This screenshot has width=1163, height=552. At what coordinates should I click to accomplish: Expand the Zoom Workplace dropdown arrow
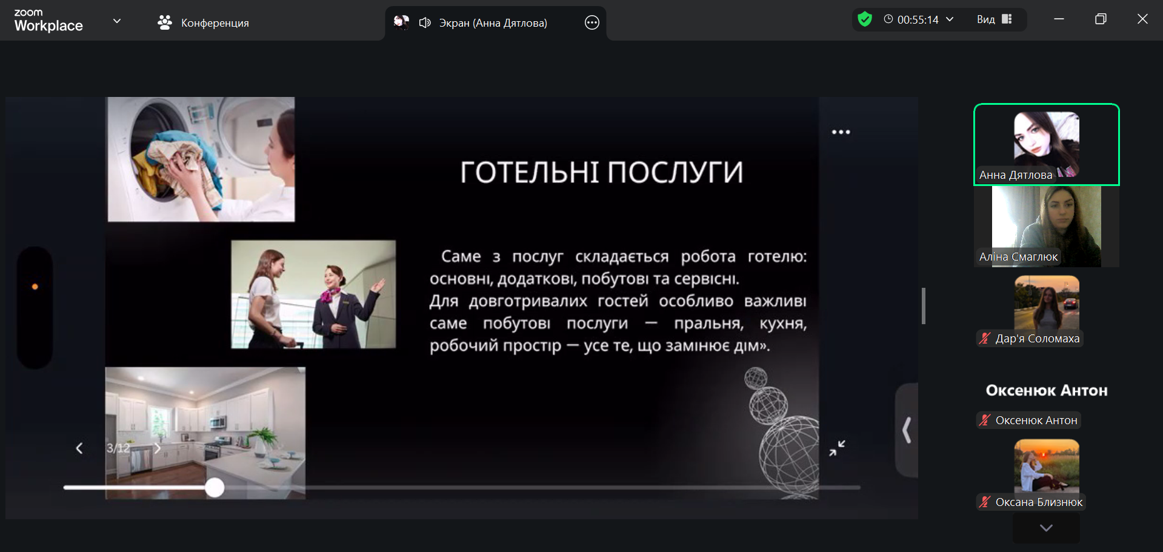[x=117, y=21]
